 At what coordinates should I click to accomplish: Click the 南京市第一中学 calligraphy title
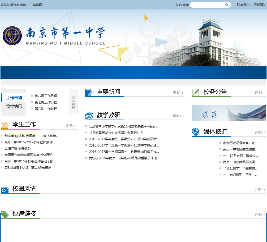pos(65,33)
